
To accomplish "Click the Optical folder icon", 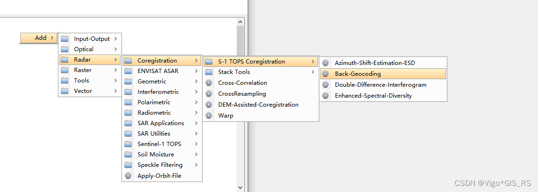I will [65, 49].
